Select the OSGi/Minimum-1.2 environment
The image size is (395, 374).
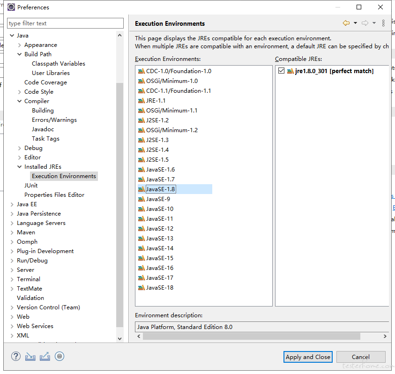(x=172, y=130)
